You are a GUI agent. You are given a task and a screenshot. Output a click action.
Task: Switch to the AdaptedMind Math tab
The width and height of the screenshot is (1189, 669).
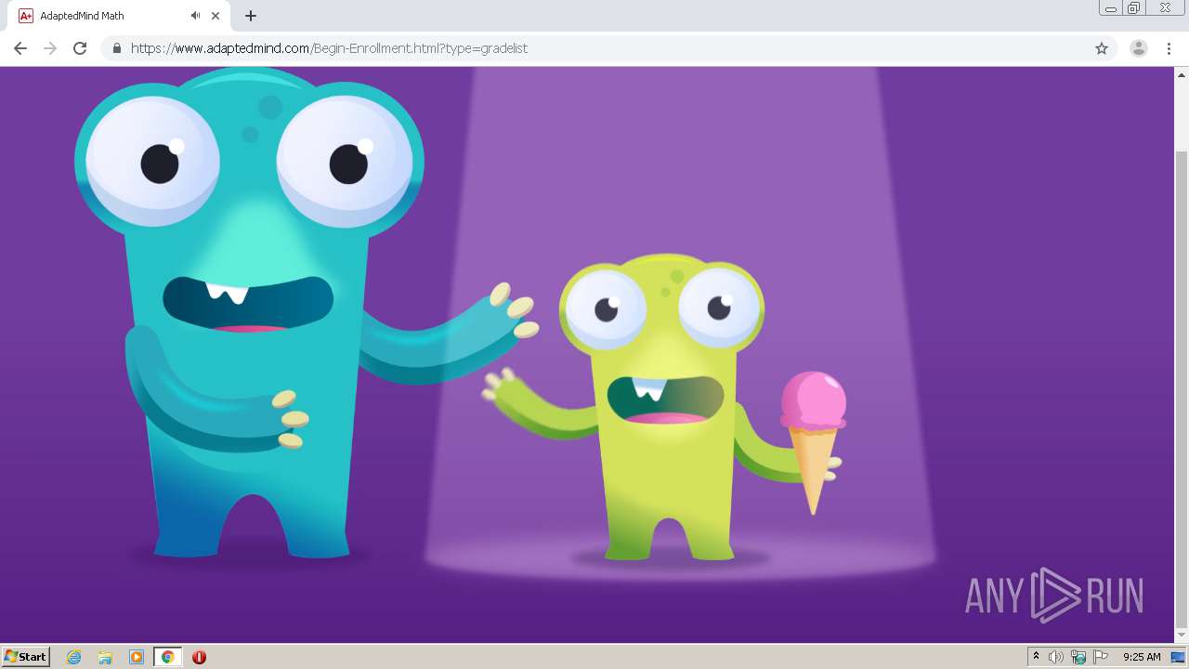[118, 16]
